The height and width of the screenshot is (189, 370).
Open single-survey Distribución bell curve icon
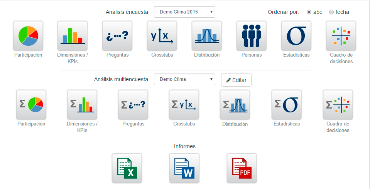207,36
